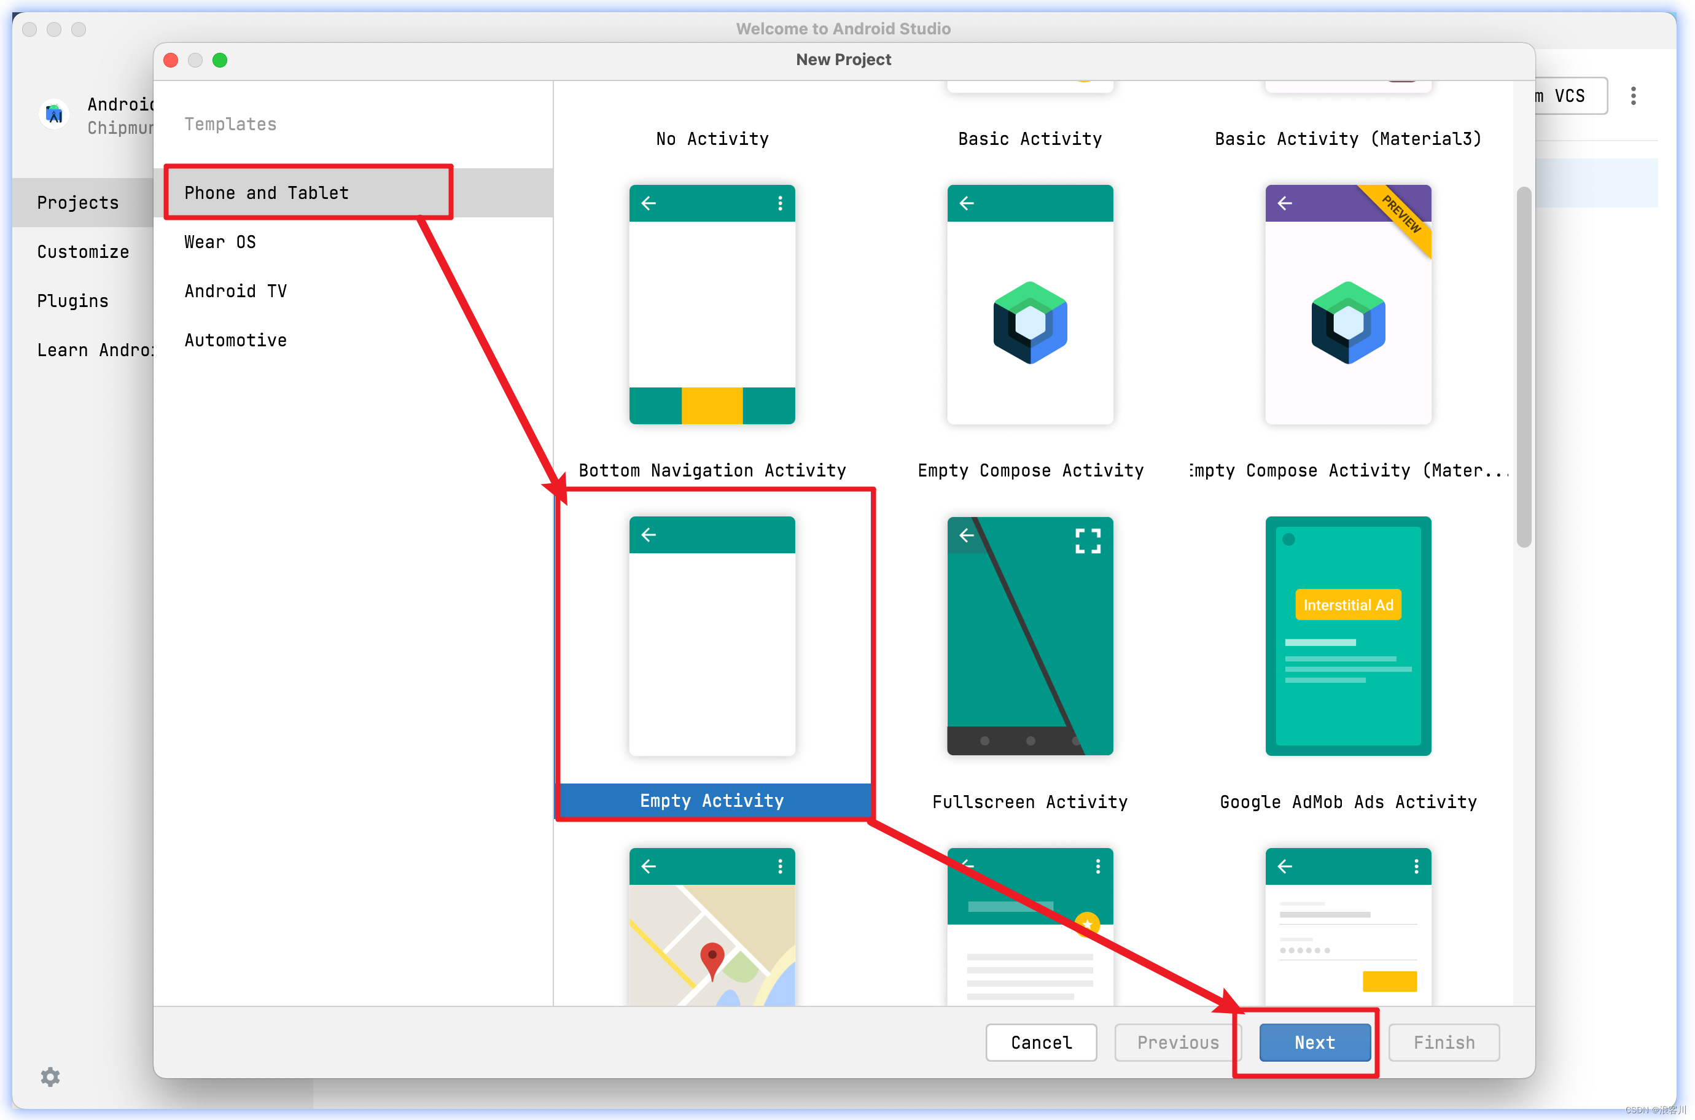Select the Empty Activity template
This screenshot has width=1695, height=1120.
(711, 636)
